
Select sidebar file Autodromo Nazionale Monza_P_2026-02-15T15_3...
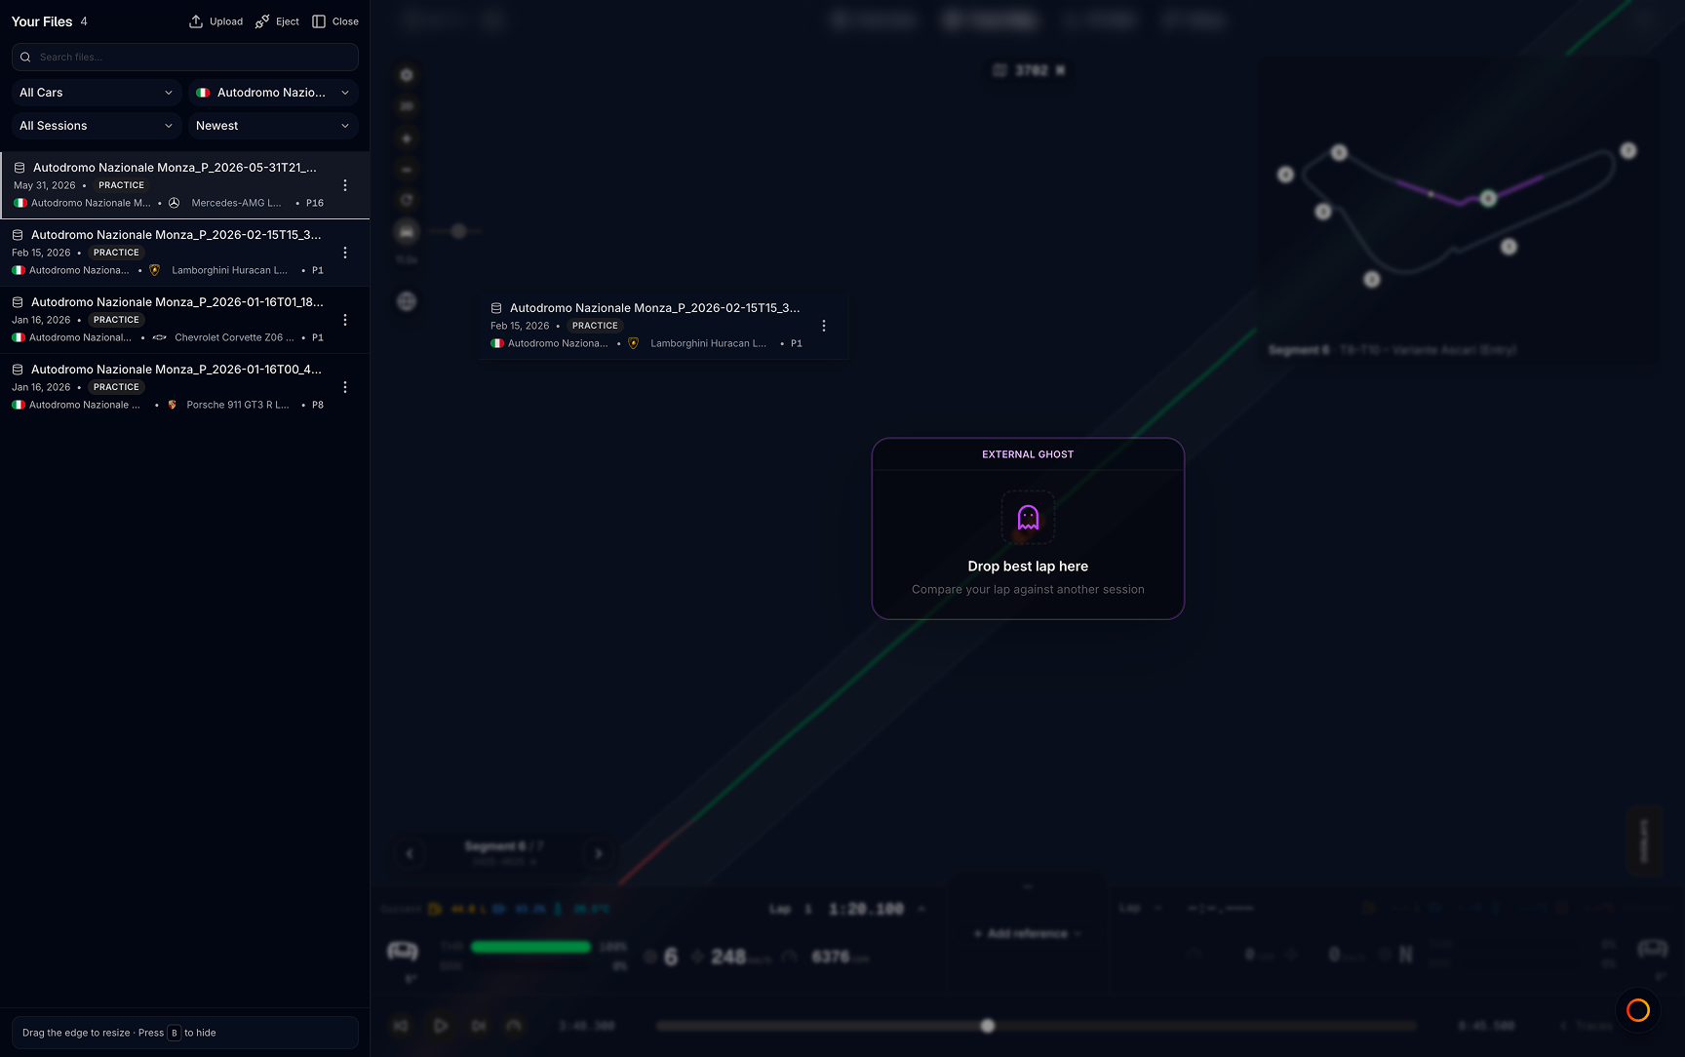coord(185,253)
